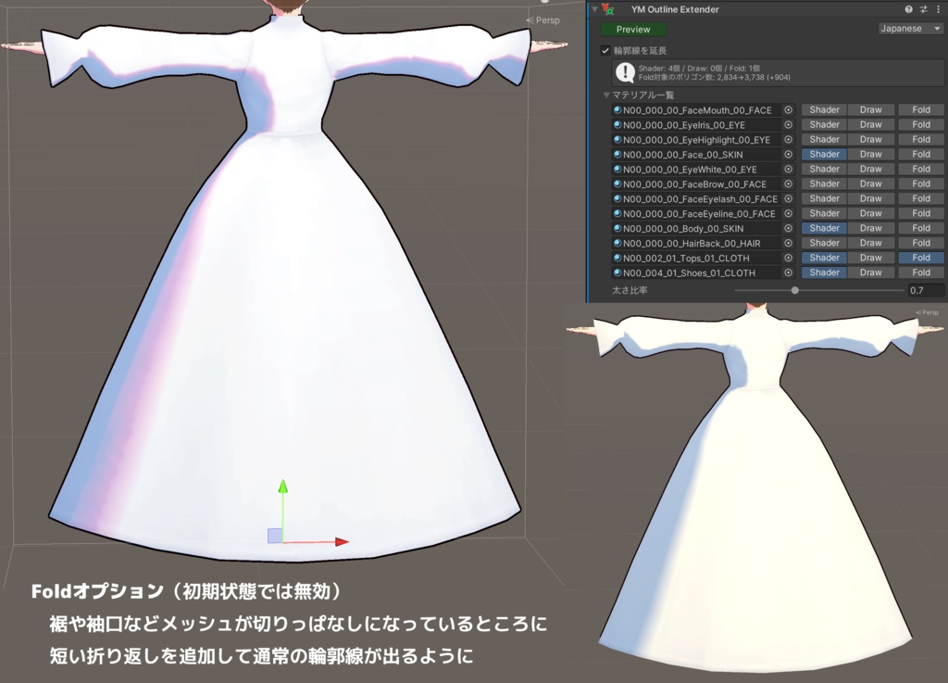Enable Shader for EyeWhite_00_EYE
This screenshot has width=948, height=683.
(x=824, y=169)
